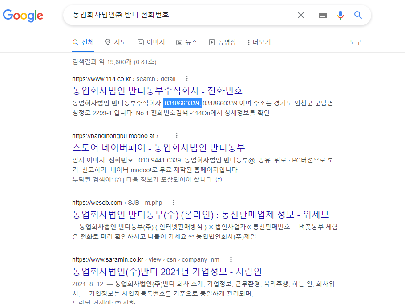This screenshot has height=304, width=405.
Task: Open 농업회사법인(주)반디 2021년 기업정보 사람인 result
Action: tap(167, 272)
